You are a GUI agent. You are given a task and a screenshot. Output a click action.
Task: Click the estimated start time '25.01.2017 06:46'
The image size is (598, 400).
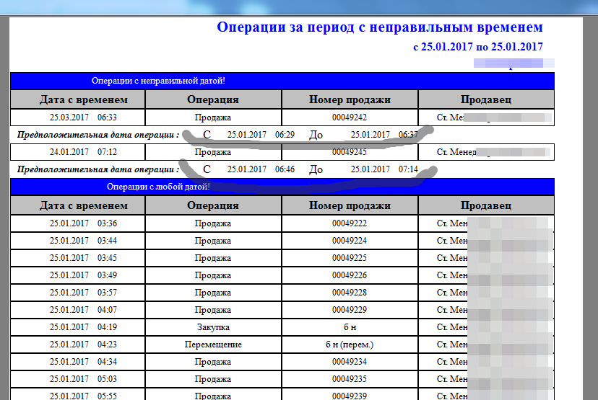(261, 169)
